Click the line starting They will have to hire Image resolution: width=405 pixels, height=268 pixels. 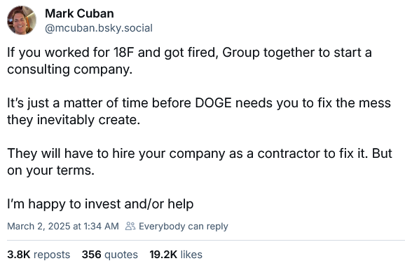(x=200, y=154)
